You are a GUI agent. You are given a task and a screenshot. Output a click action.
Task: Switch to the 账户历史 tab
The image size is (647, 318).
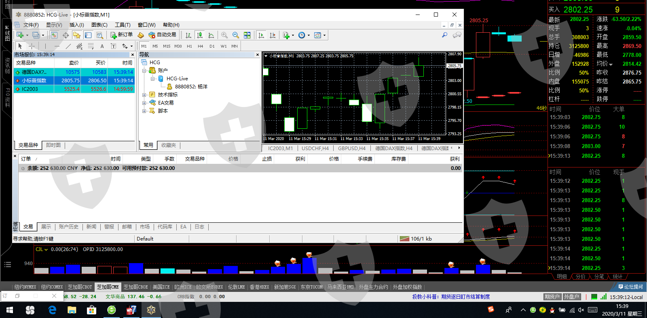pos(68,227)
